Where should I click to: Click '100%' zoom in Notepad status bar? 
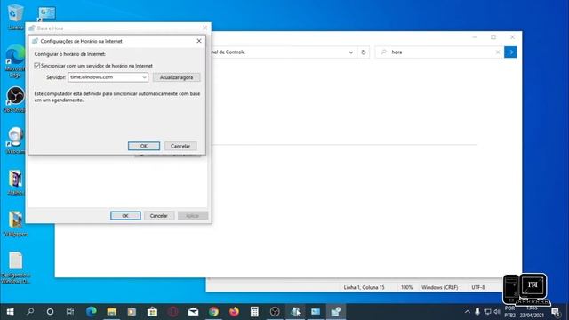point(407,287)
